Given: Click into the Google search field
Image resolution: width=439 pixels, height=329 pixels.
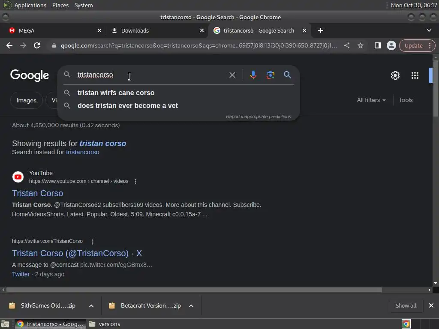Looking at the screenshot, I should pos(151,75).
